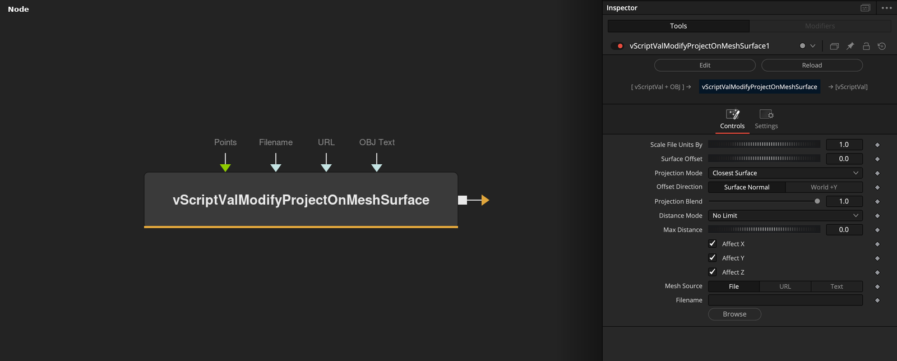Click the node color dot in Inspector header
This screenshot has height=361, width=897.
802,46
